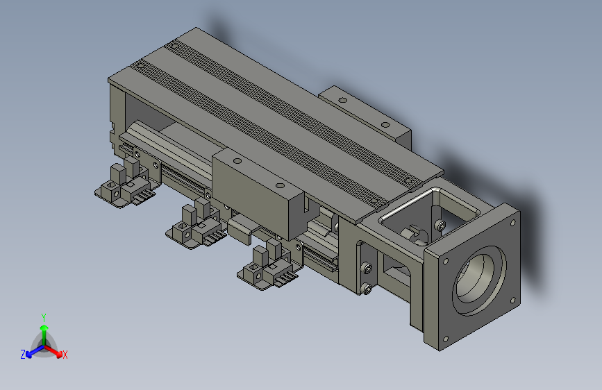The image size is (602, 390).
Task: Select the rear slider block behind the cover
Action: pyautogui.click(x=365, y=117)
